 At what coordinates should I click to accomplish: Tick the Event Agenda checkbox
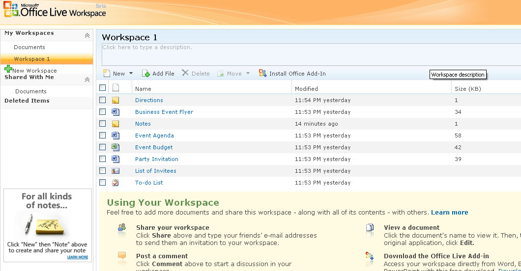tap(103, 135)
